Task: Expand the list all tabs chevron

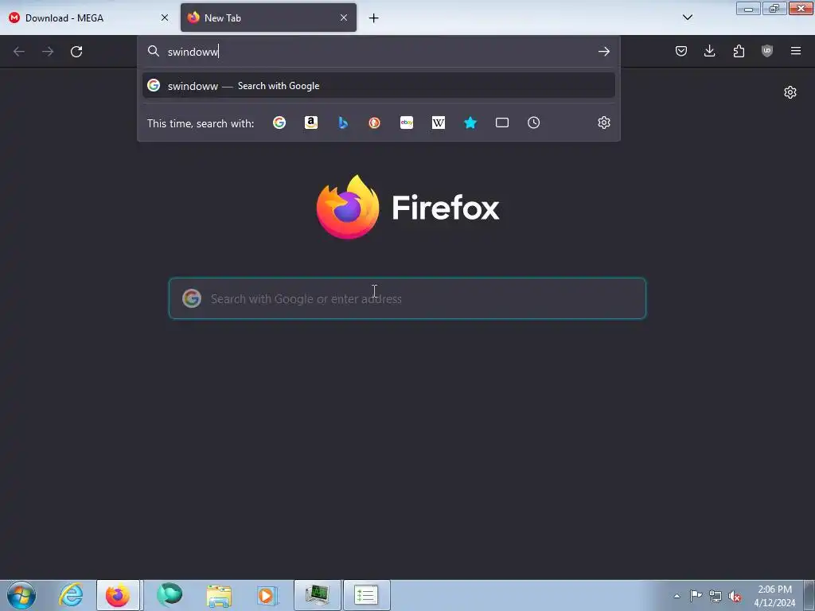Action: [x=687, y=18]
